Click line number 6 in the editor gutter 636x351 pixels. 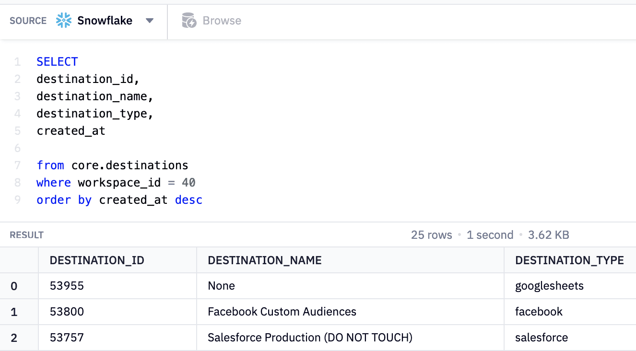pyautogui.click(x=18, y=148)
